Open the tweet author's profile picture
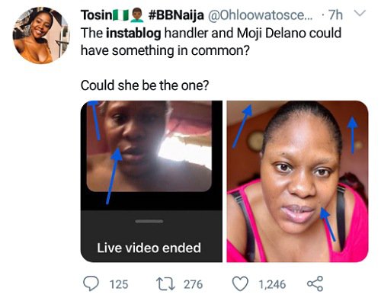 click(41, 35)
